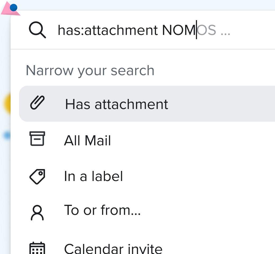The width and height of the screenshot is (275, 254).
Task: Click the Narrow your search heading
Action: [x=90, y=70]
